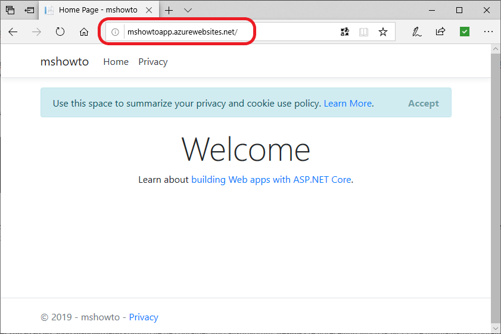
Task: Click the green checkmark extension icon
Action: [465, 32]
